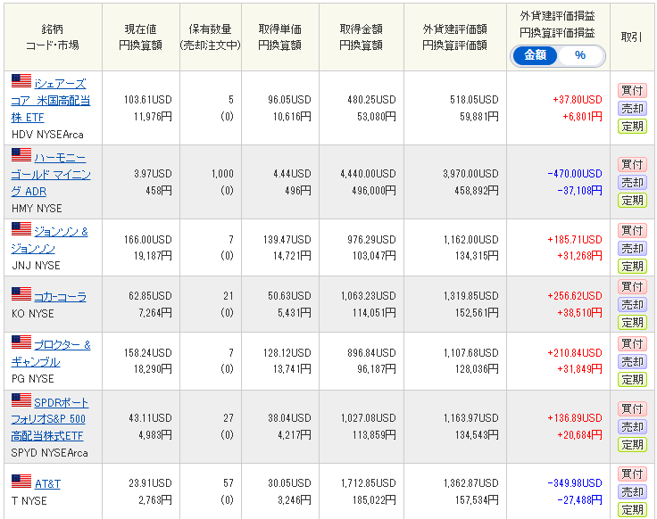Select the JNJ NYSE ticker text
This screenshot has height=519, width=657.
coord(36,266)
